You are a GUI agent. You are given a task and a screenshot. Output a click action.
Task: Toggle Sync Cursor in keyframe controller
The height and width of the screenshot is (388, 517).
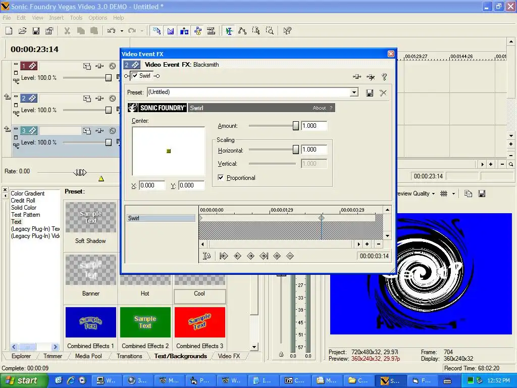(206, 256)
